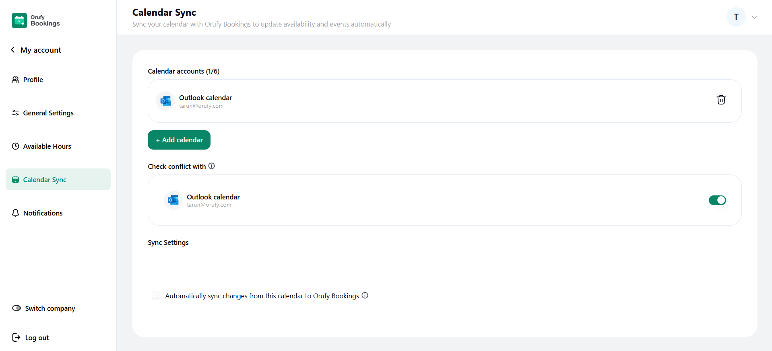
Task: Click Switch company link
Action: [x=50, y=308]
